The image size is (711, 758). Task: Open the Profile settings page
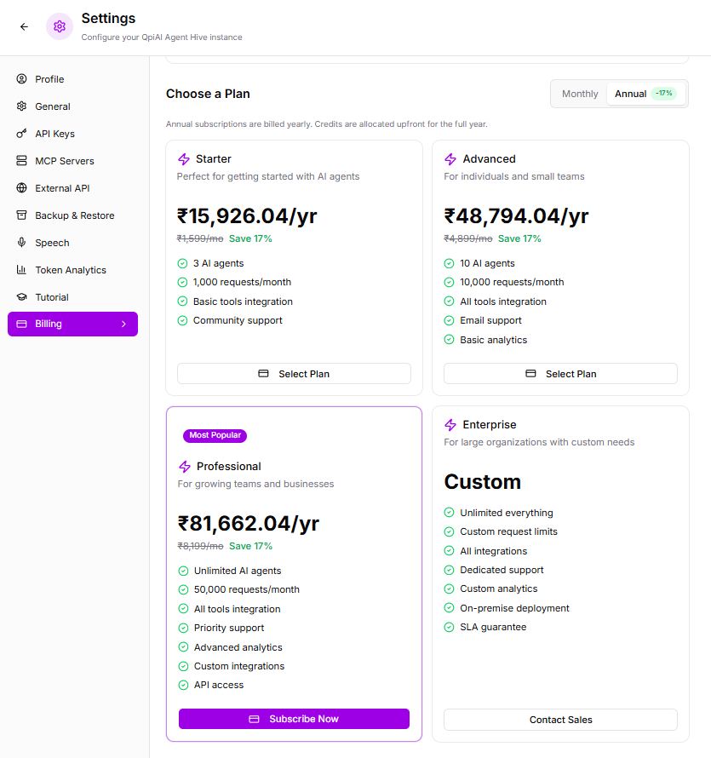(x=49, y=79)
